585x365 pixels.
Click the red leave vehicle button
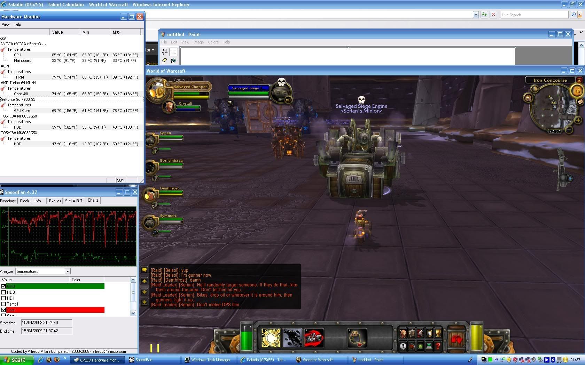(457, 339)
